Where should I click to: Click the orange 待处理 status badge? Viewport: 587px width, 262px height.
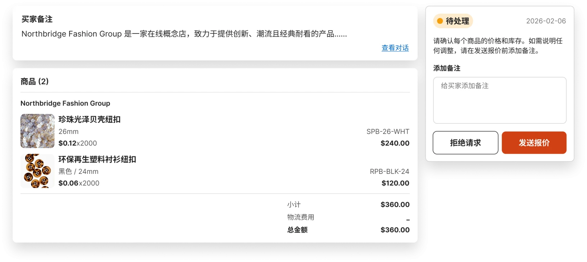[453, 21]
